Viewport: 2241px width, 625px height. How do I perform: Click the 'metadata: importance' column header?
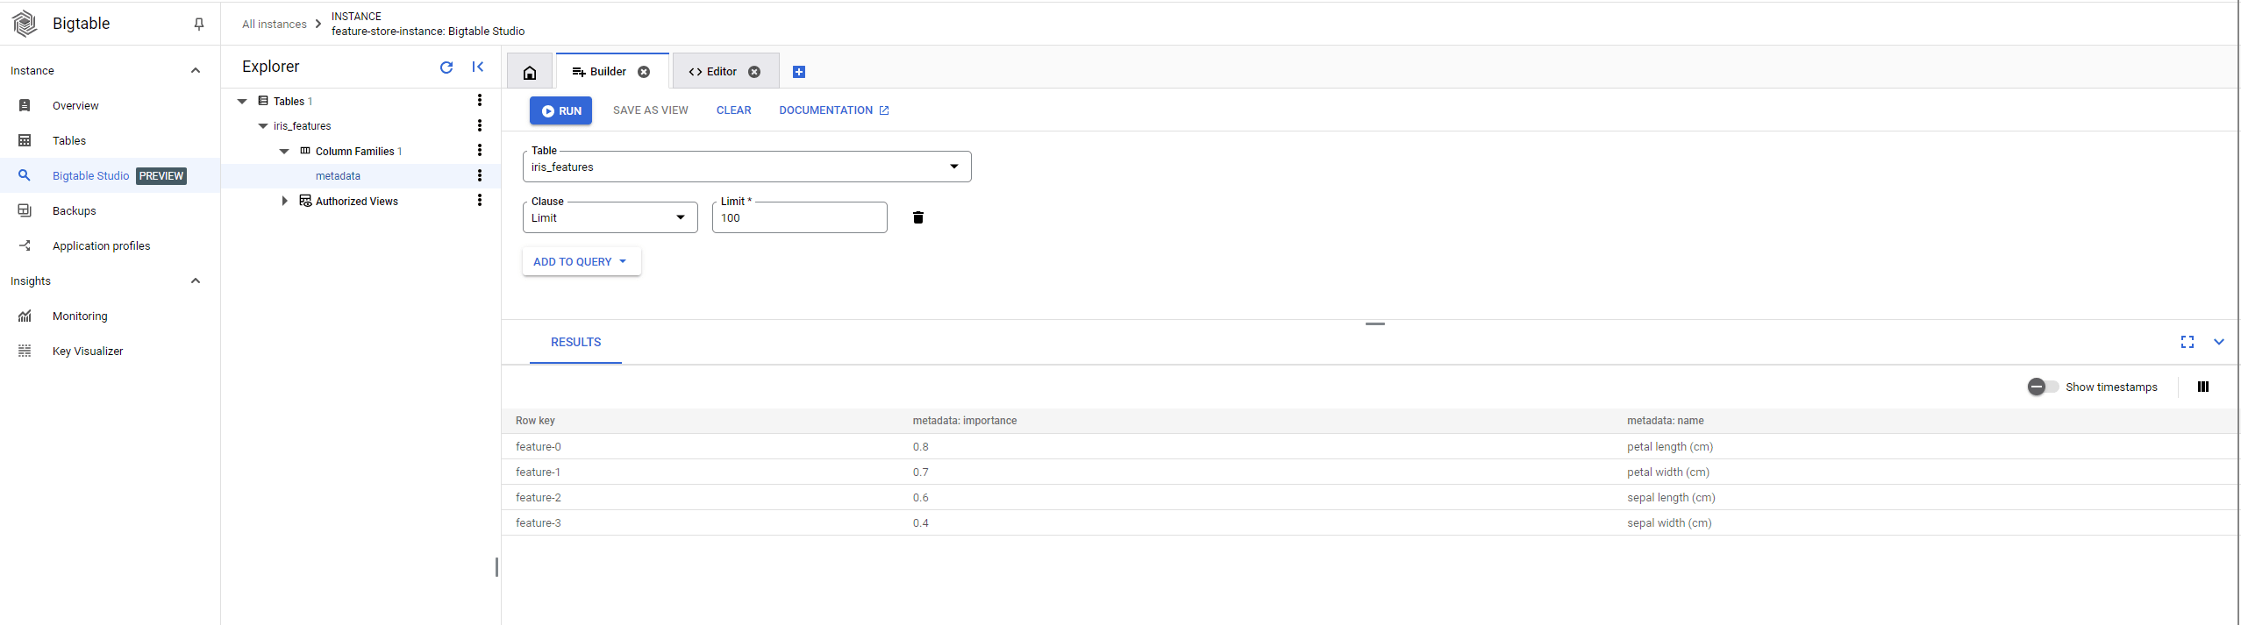(965, 421)
